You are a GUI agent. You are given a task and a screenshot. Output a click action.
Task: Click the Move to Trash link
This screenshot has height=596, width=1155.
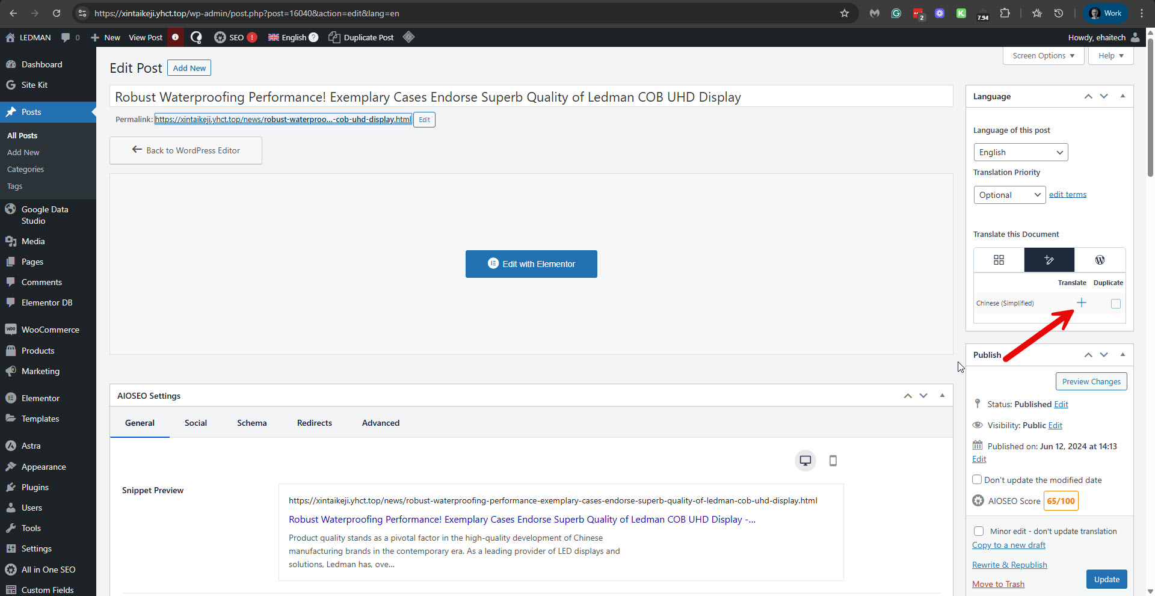[x=998, y=584]
